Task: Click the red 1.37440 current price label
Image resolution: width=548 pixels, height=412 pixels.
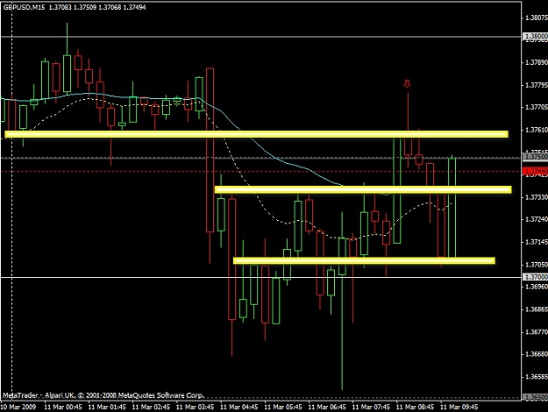Action: [536, 171]
